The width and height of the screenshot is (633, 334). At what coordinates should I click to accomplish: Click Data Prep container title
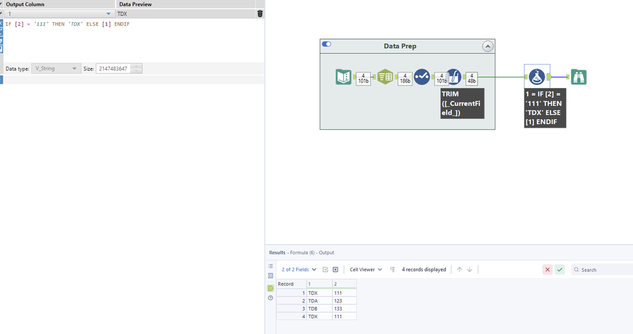400,46
